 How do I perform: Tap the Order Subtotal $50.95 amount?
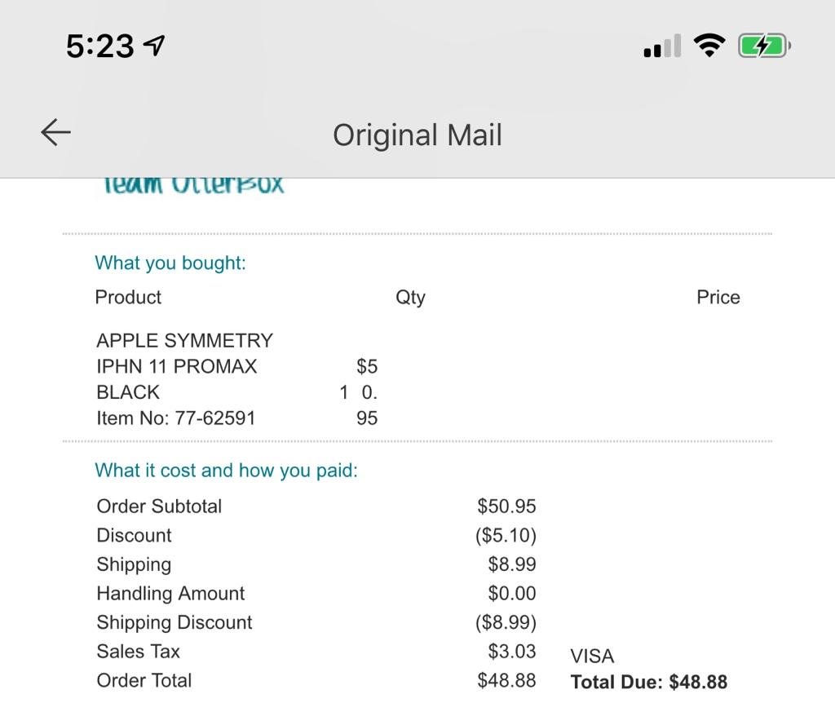point(506,506)
